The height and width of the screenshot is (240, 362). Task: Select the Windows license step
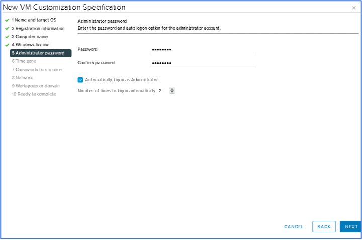[30, 45]
